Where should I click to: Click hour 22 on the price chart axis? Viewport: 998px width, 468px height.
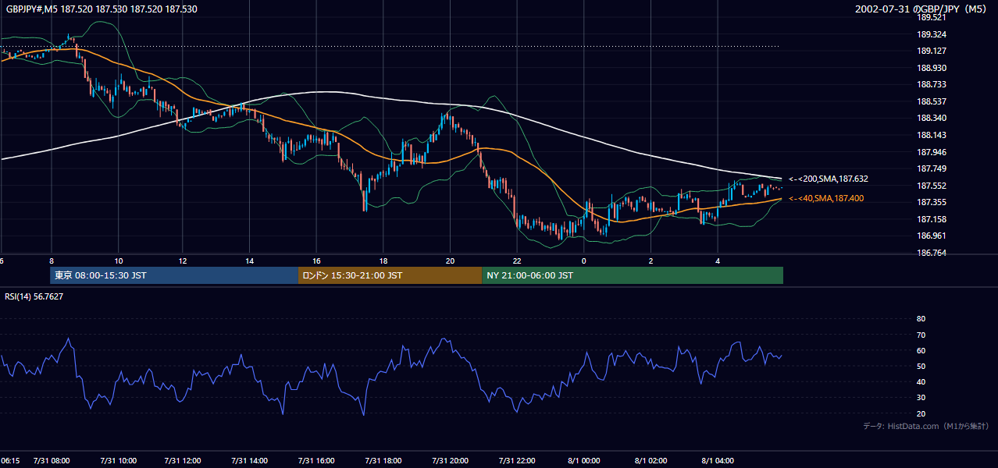click(x=517, y=261)
